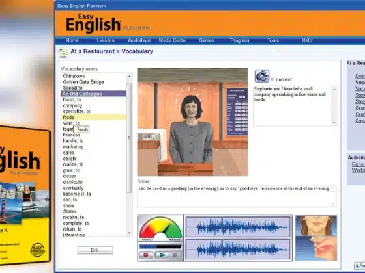
Task: Select the word sales in vocabulary list
Action: [68, 153]
